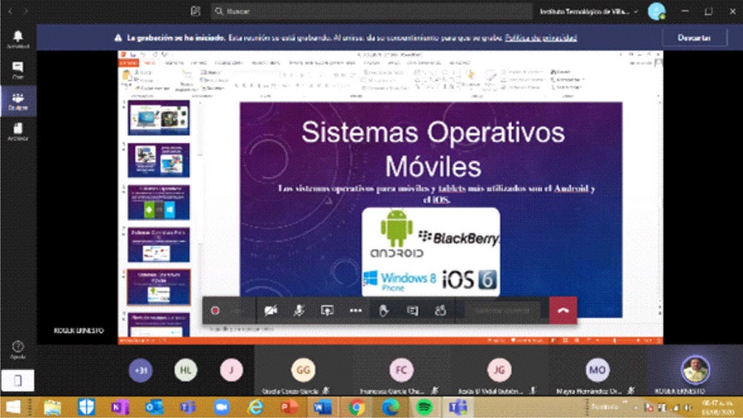Click the slide title Sistemas Operativos Móviles
743x418 pixels.
coord(432,149)
